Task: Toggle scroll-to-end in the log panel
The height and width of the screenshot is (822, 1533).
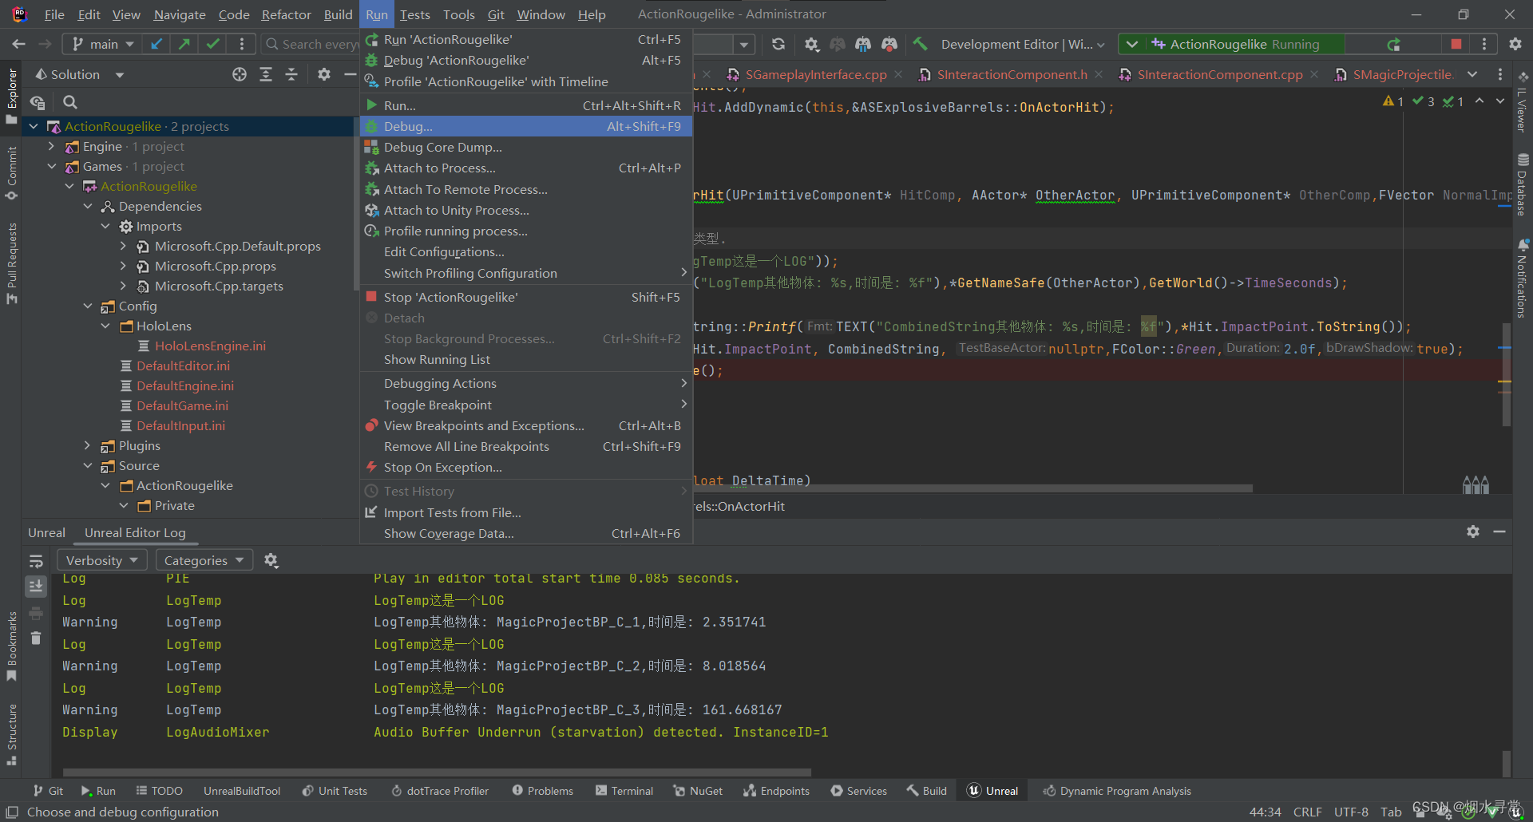Action: 35,587
